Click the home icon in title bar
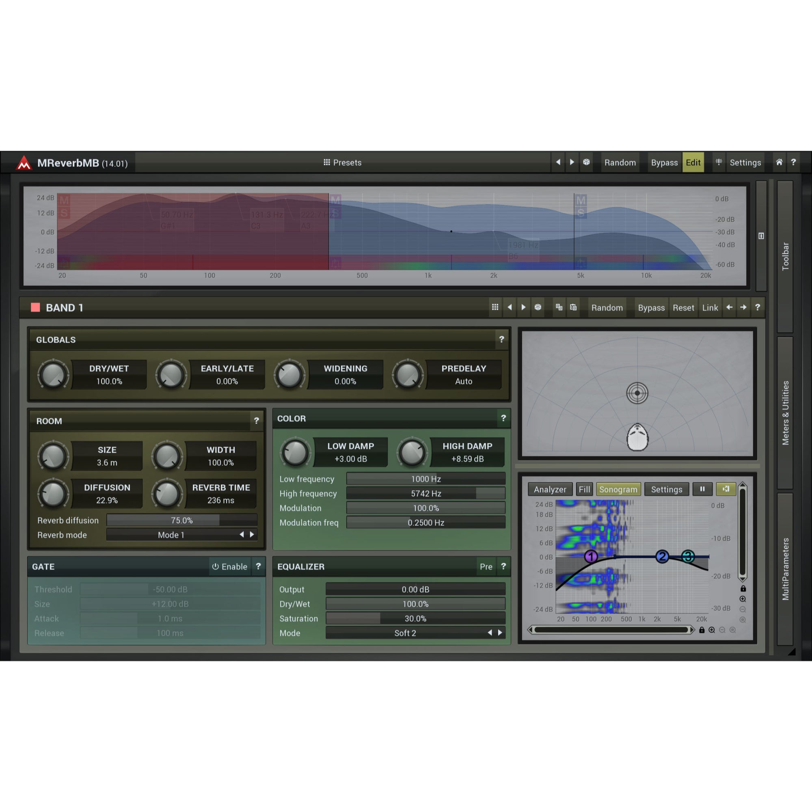The height and width of the screenshot is (812, 812). (779, 162)
